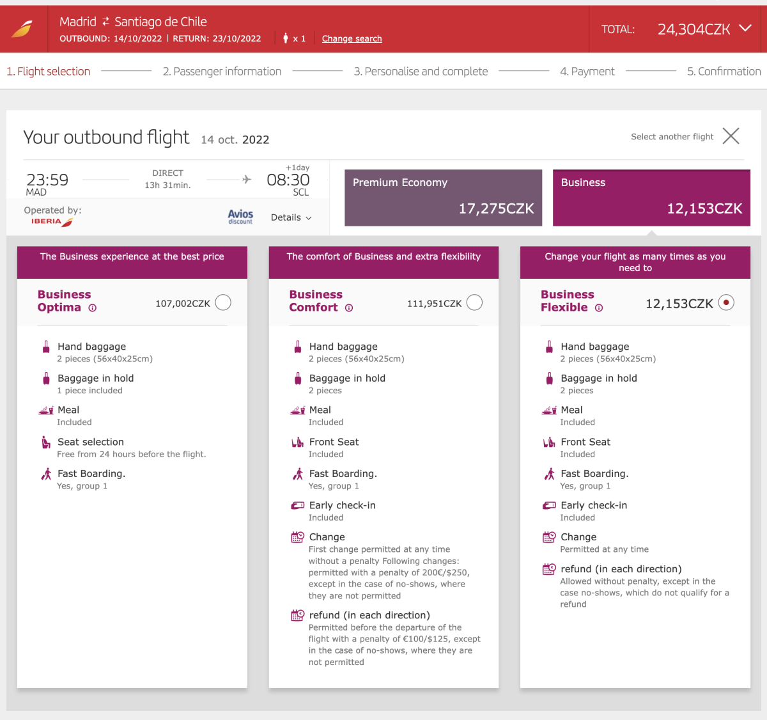Viewport: 767px width, 720px height.
Task: Click the Change search link
Action: point(352,38)
